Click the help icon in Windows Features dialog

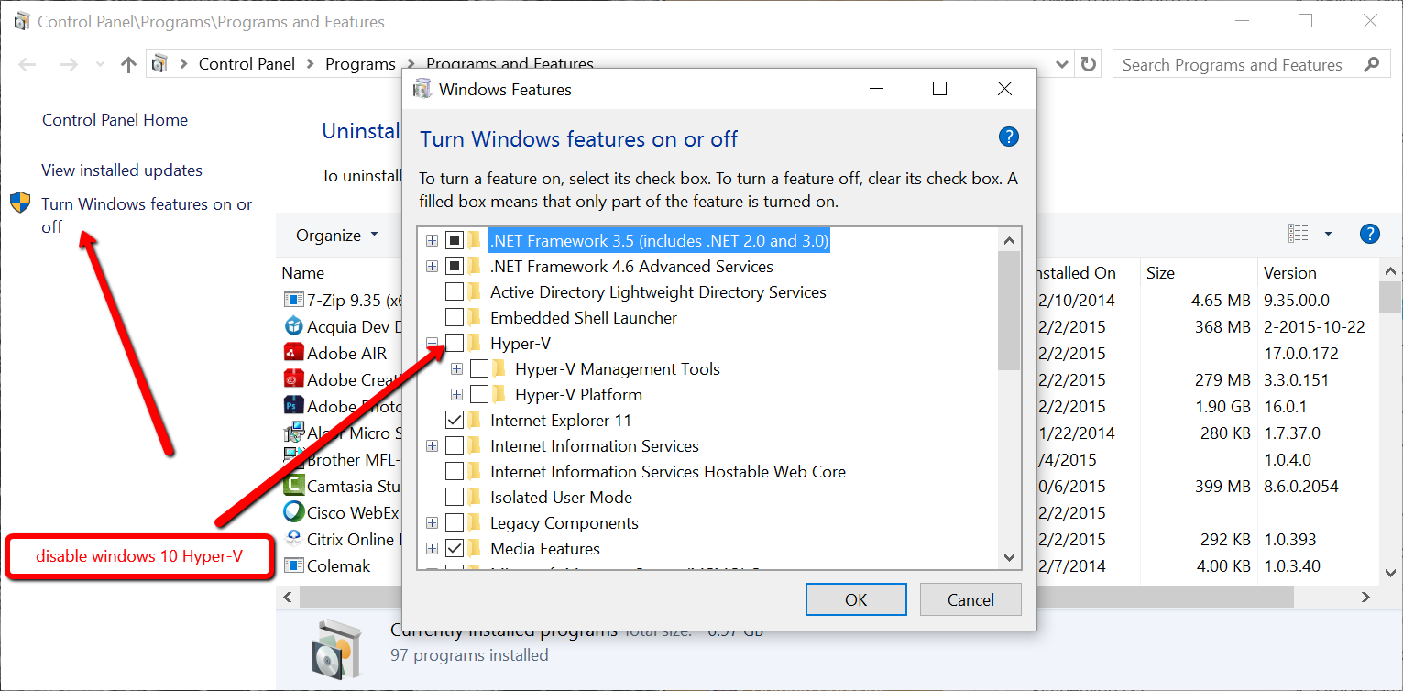tap(1008, 137)
